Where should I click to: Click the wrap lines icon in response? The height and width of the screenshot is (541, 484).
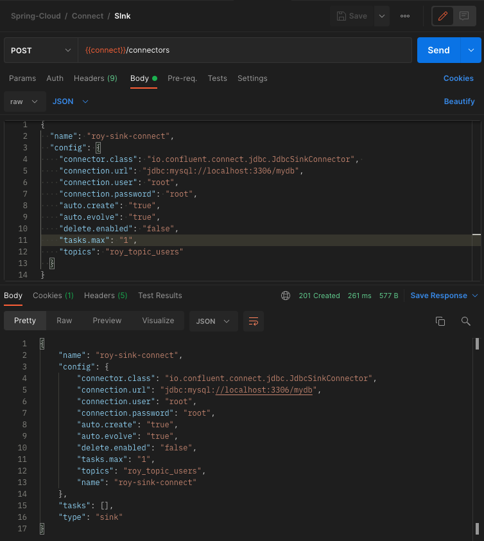point(253,321)
